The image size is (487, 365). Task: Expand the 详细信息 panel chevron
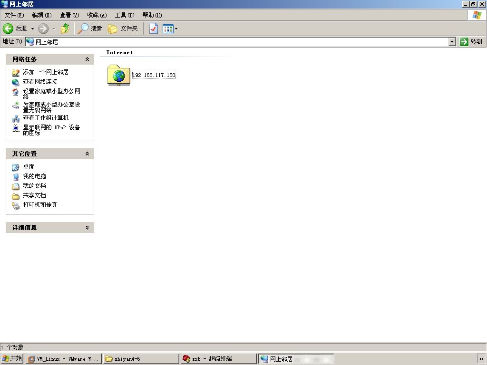click(88, 228)
